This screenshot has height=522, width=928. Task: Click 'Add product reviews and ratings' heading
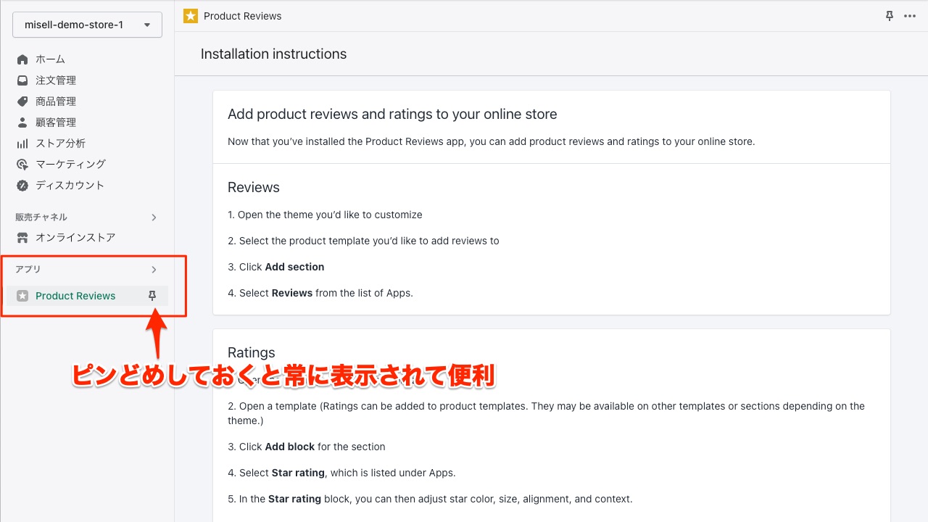[x=392, y=115]
